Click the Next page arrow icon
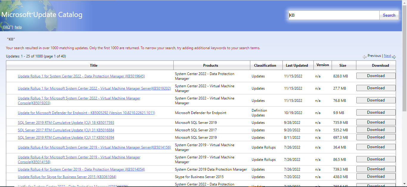The image size is (407, 187). coord(394,57)
